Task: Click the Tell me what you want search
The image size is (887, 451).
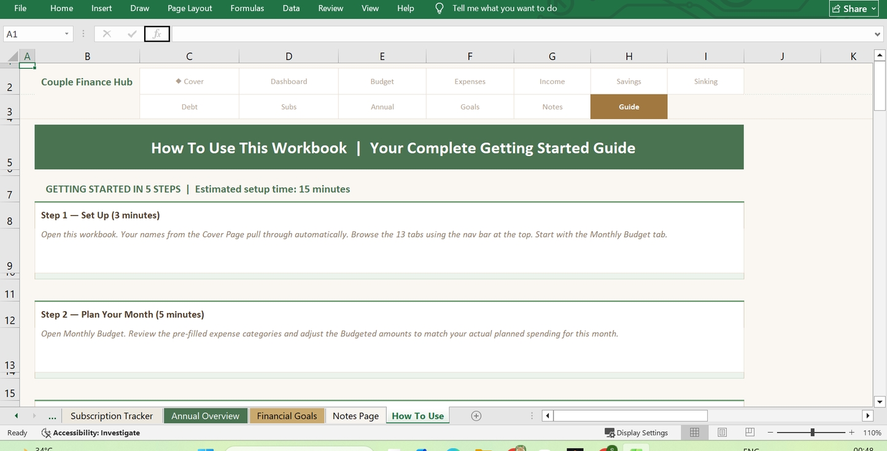Action: click(505, 8)
